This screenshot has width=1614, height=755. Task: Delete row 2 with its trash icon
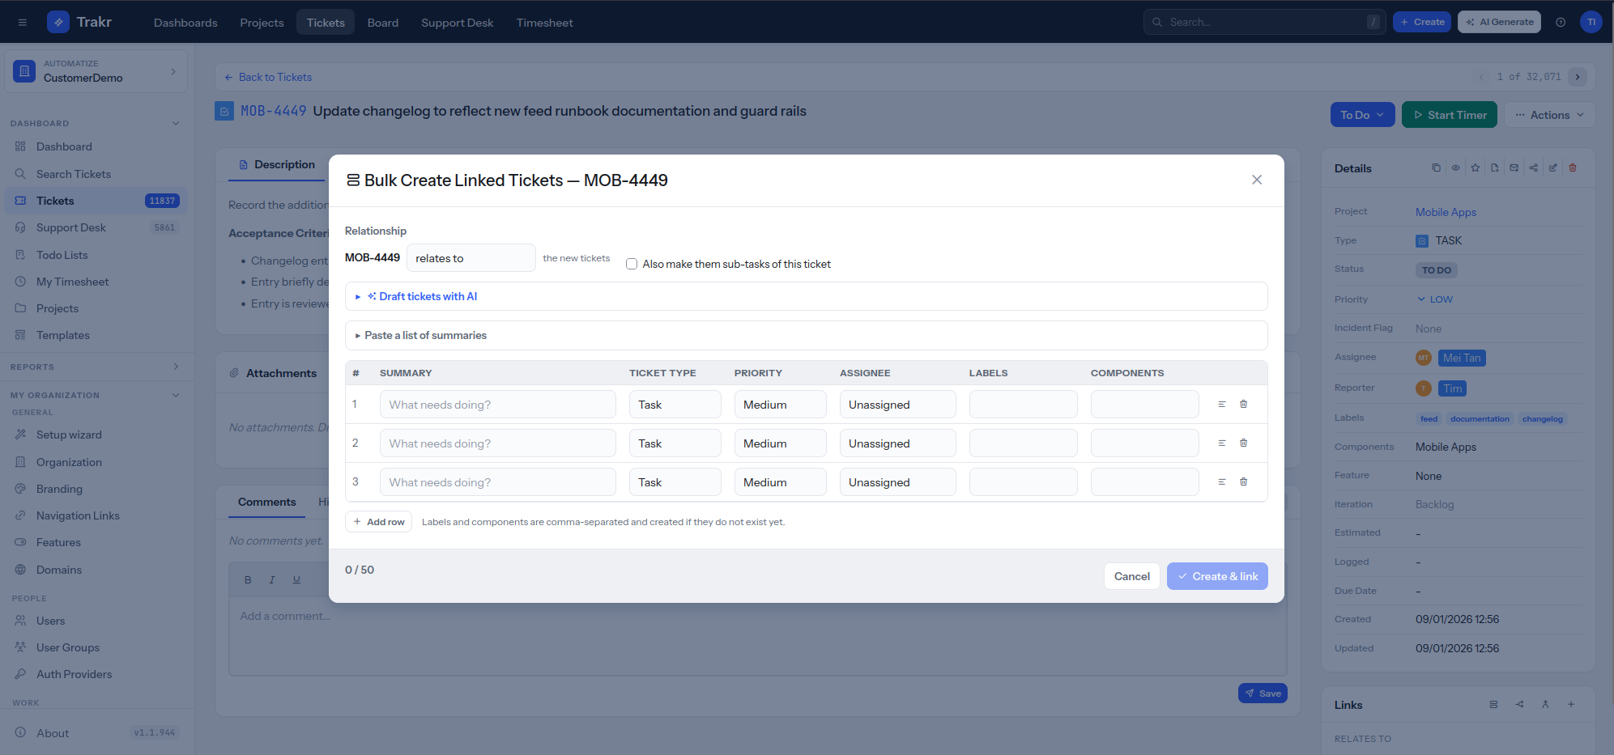tap(1243, 443)
